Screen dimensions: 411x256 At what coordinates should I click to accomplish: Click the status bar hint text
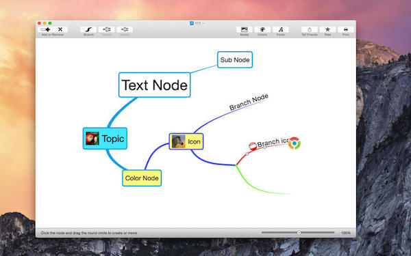(89, 233)
